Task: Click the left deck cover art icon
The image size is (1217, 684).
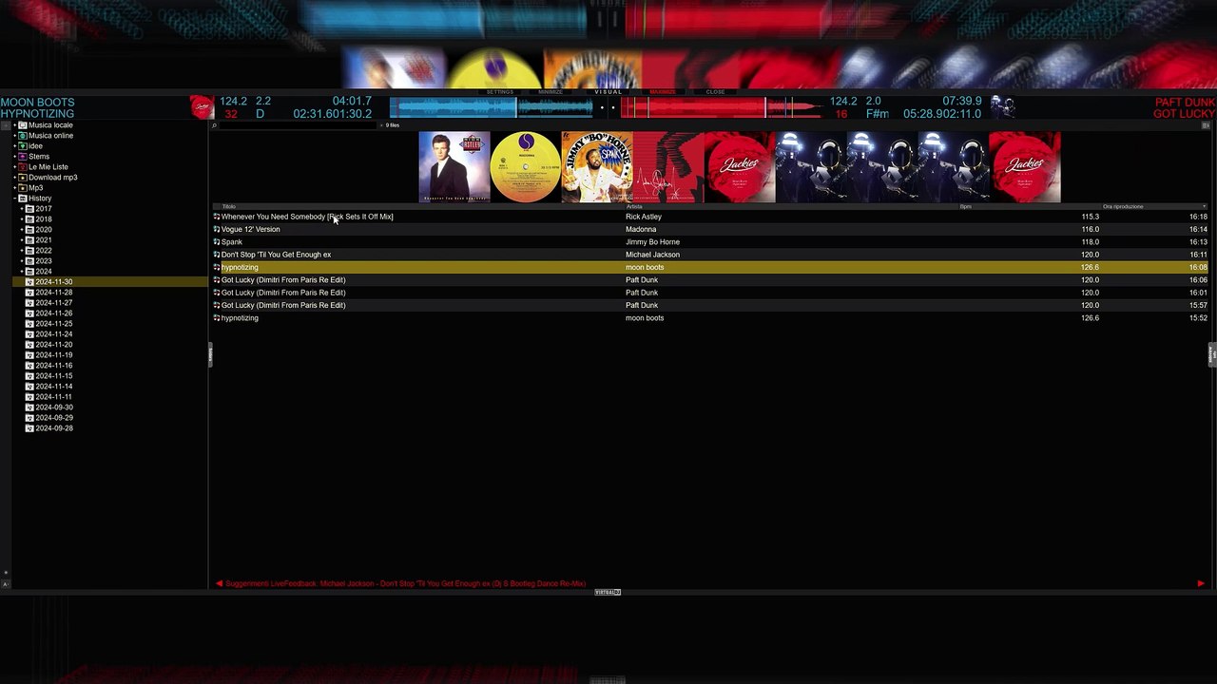Action: tap(202, 107)
